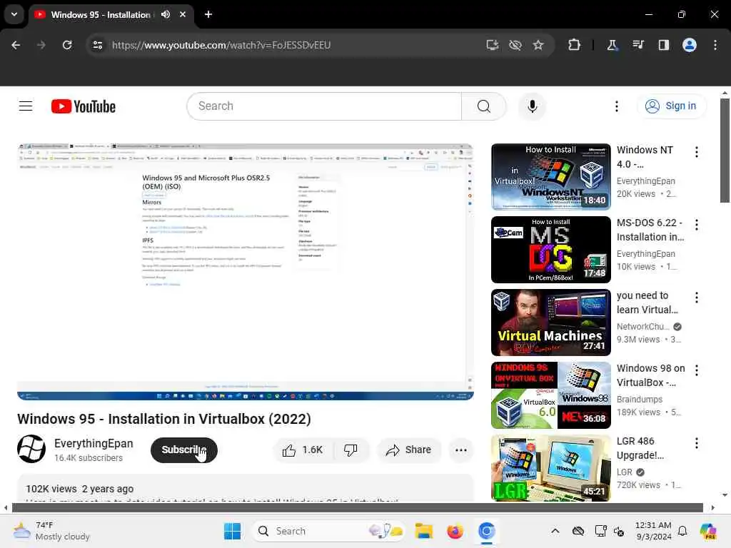
Task: Close the Windows 95 Installation tab
Action: tap(183, 14)
